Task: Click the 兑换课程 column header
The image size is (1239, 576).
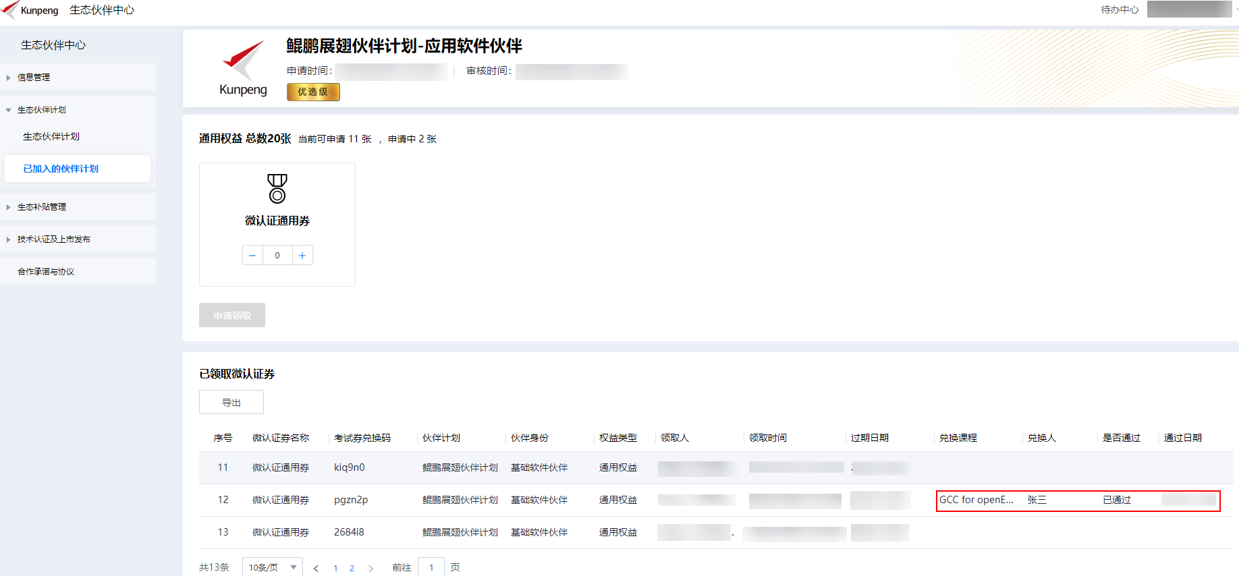Action: [958, 438]
